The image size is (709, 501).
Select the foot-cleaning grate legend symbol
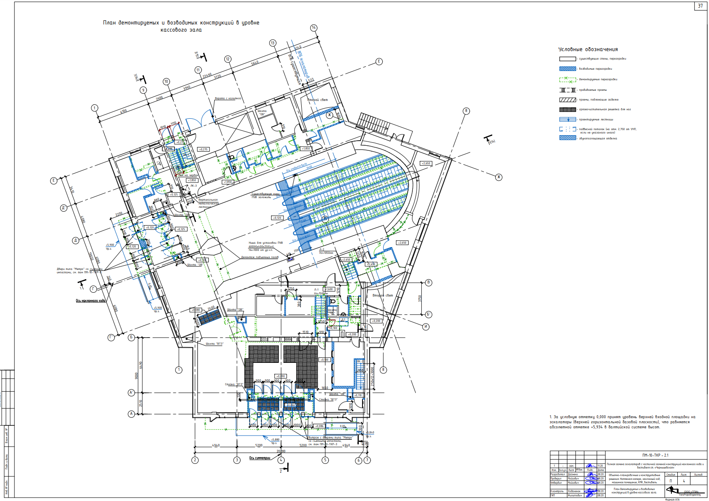pos(567,109)
